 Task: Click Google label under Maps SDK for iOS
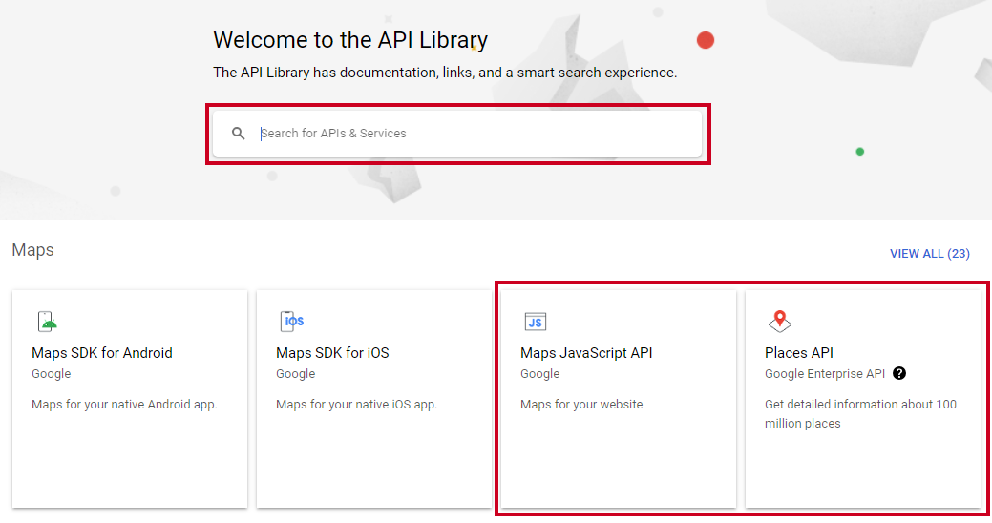[x=295, y=374]
